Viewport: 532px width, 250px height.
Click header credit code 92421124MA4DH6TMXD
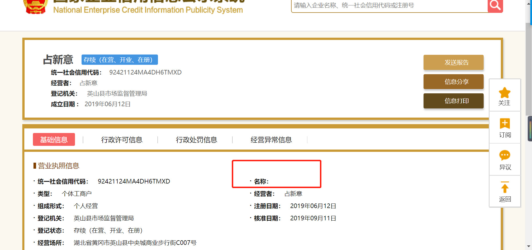(x=145, y=72)
